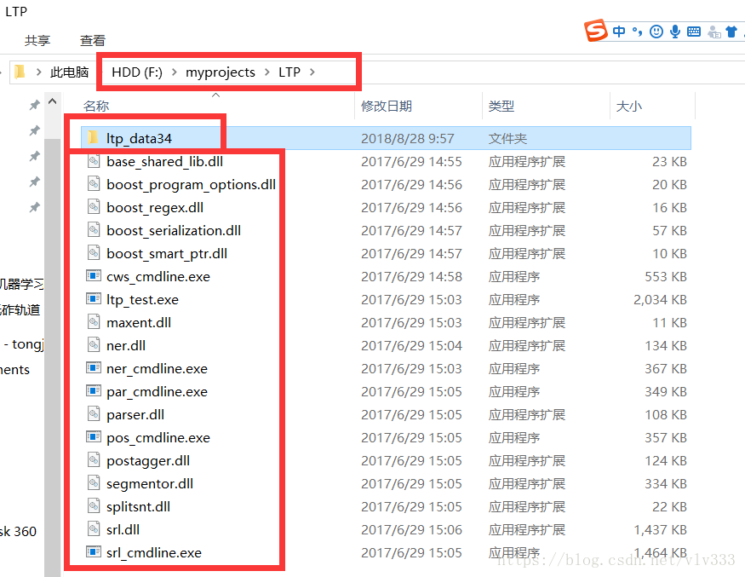The width and height of the screenshot is (745, 577).
Task: Toggle Sogou Chinese/English mode 中
Action: pos(619,32)
